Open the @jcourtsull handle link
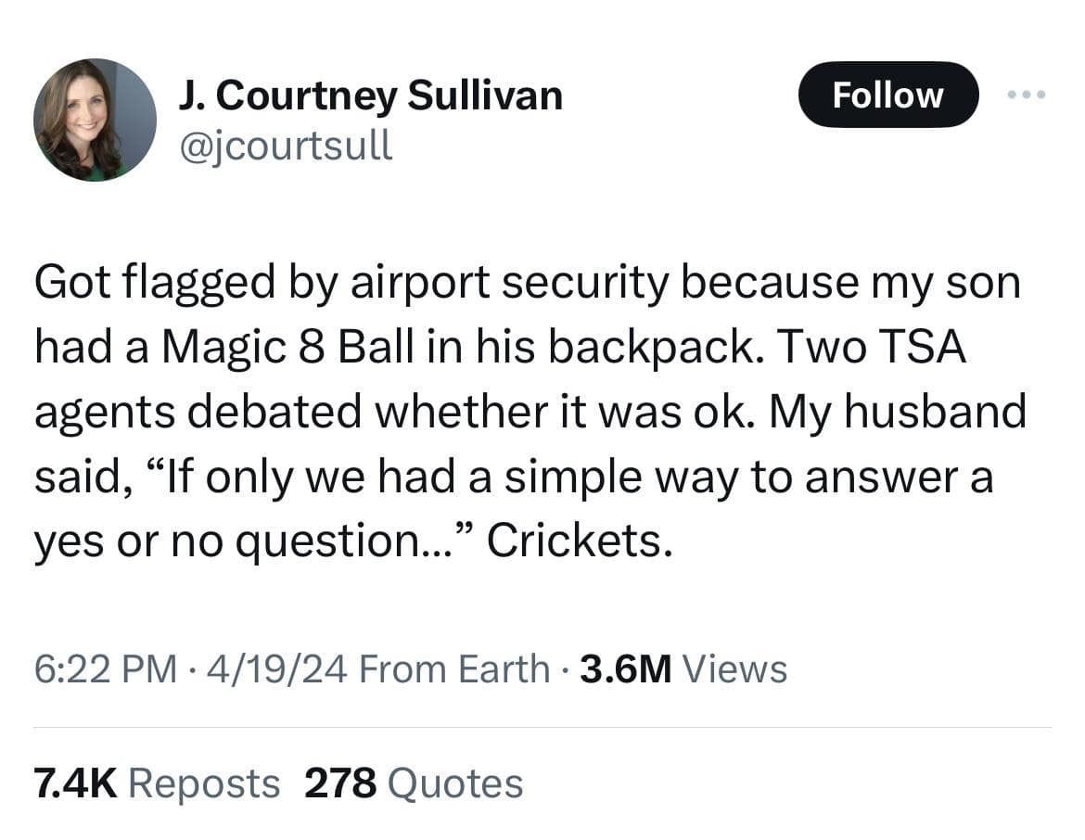The image size is (1085, 840). (285, 146)
